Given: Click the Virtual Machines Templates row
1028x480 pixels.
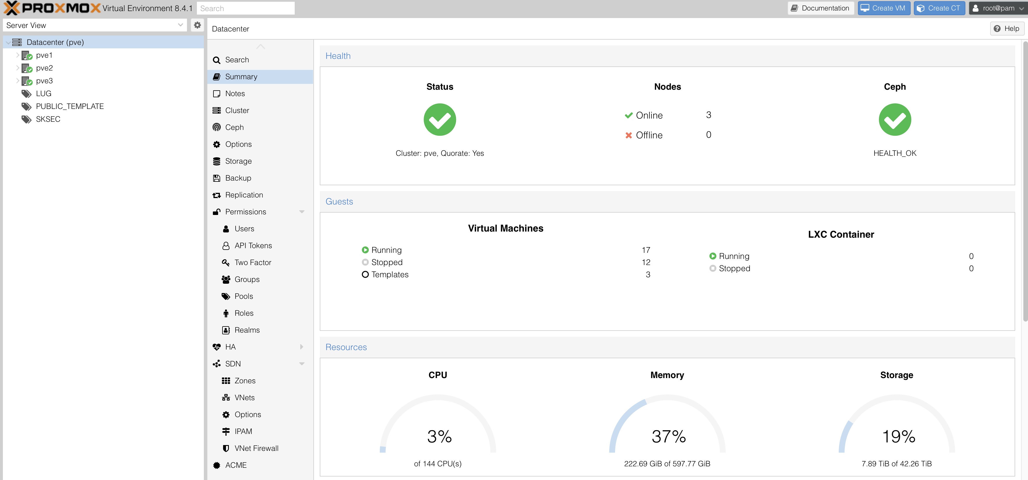Looking at the screenshot, I should (x=506, y=274).
